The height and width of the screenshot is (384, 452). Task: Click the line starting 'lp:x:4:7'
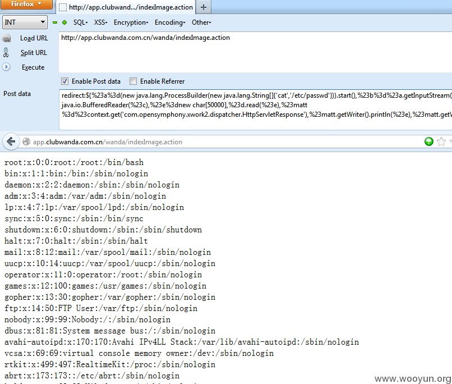(x=94, y=207)
